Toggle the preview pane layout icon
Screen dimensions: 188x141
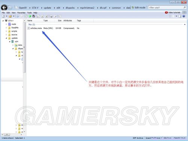pyautogui.click(x=180, y=16)
